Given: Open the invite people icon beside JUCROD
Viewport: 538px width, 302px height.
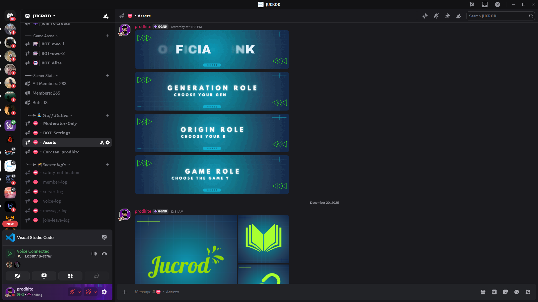Looking at the screenshot, I should tap(106, 16).
